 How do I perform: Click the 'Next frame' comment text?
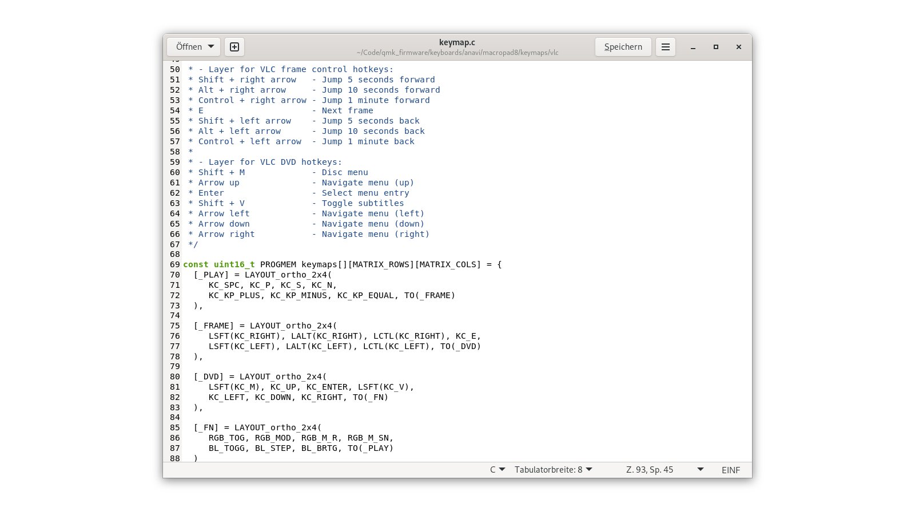[x=348, y=110]
